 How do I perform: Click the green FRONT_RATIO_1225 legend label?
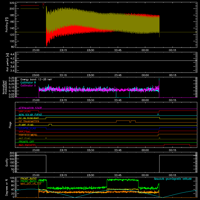(x=32, y=181)
